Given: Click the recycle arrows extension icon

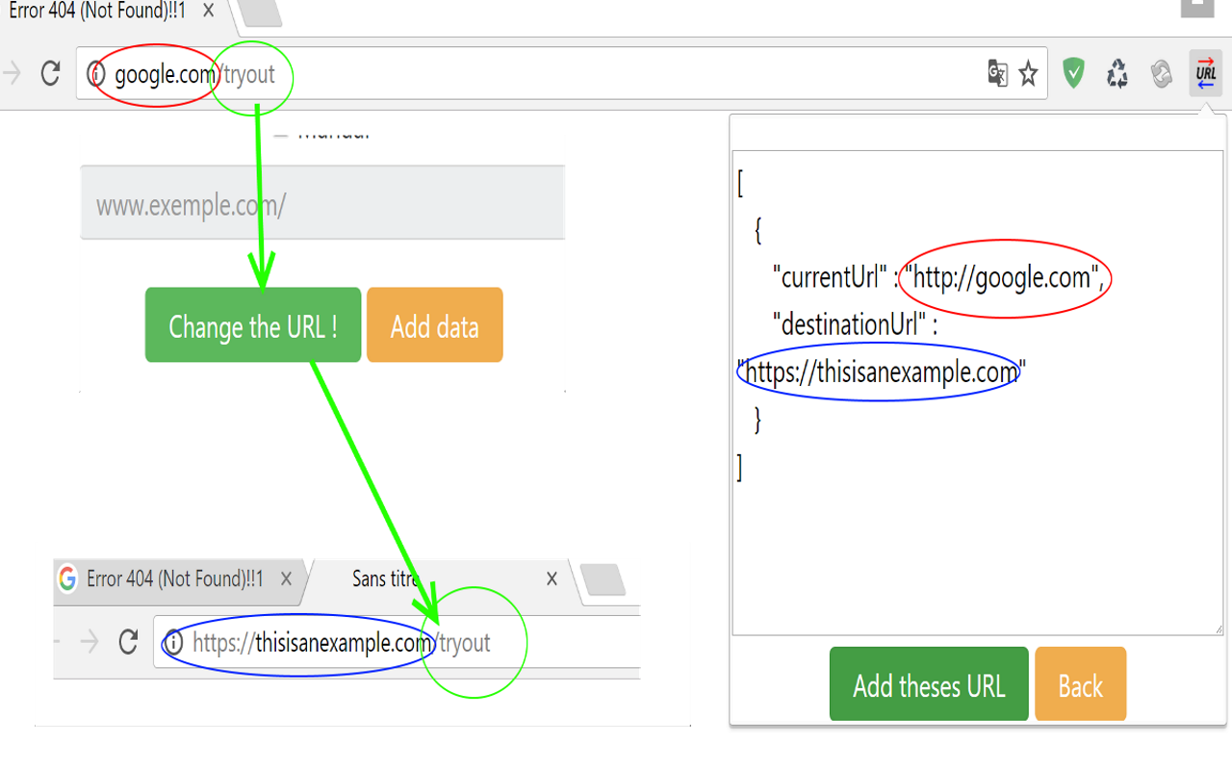Looking at the screenshot, I should (x=1117, y=73).
